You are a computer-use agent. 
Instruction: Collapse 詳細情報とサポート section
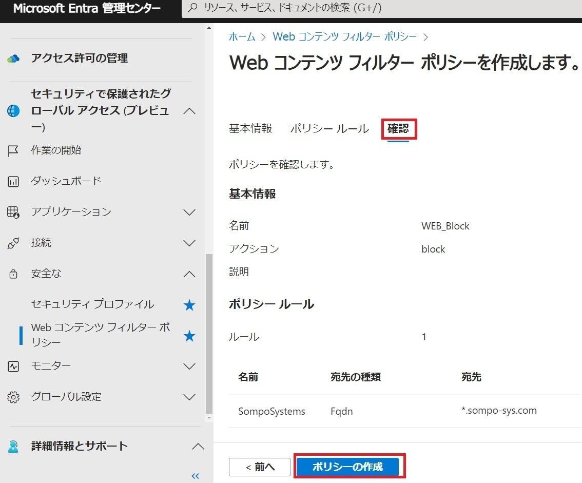click(x=198, y=446)
